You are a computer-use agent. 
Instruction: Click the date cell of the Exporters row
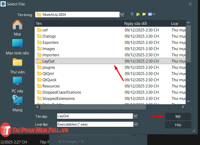(142, 43)
